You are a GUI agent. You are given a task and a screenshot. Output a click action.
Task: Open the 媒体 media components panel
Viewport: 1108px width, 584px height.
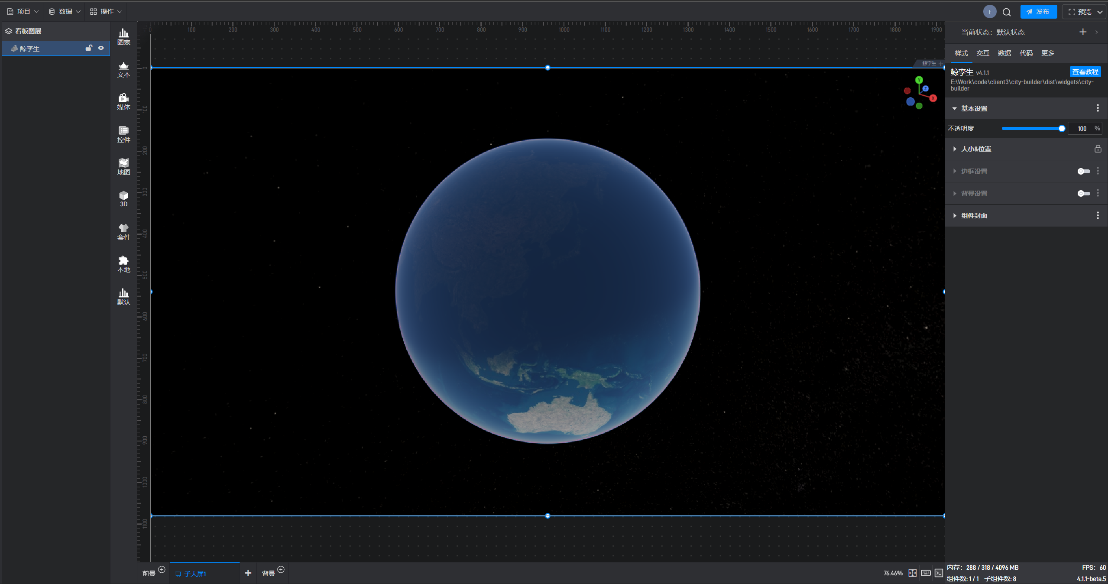click(123, 102)
